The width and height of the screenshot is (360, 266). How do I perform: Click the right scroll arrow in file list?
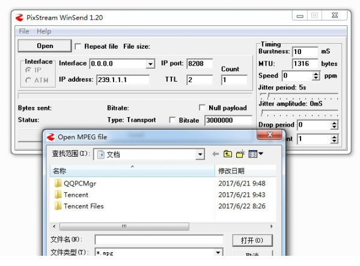[272, 226]
